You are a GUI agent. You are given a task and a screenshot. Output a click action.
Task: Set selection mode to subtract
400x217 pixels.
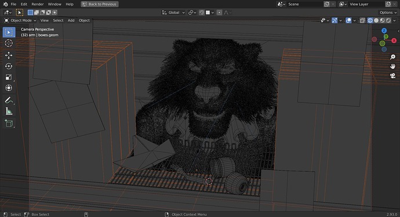[x=42, y=13]
